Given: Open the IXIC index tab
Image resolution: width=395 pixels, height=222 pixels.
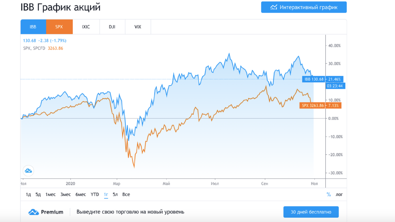Looking at the screenshot, I should (86, 27).
